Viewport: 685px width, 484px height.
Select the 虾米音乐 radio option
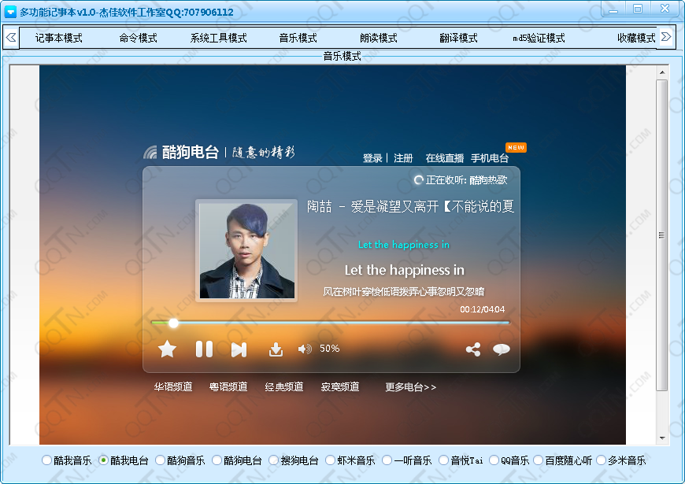tap(330, 460)
